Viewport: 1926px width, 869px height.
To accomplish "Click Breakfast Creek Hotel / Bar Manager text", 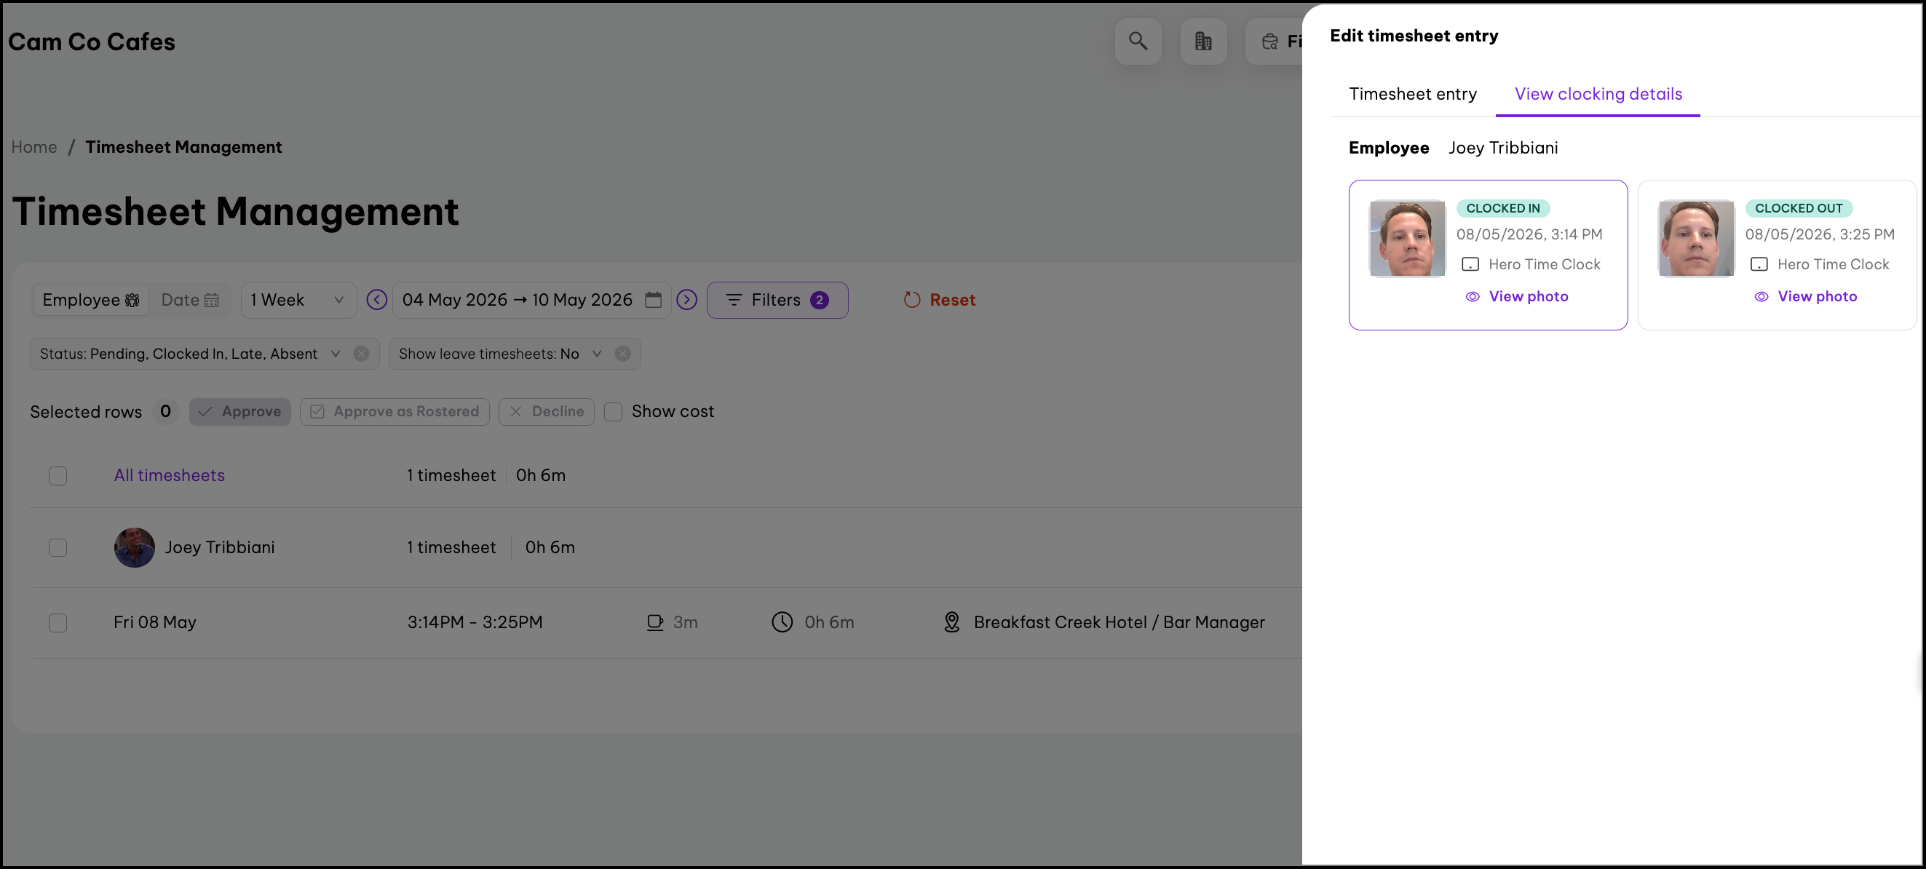I will pyautogui.click(x=1119, y=622).
